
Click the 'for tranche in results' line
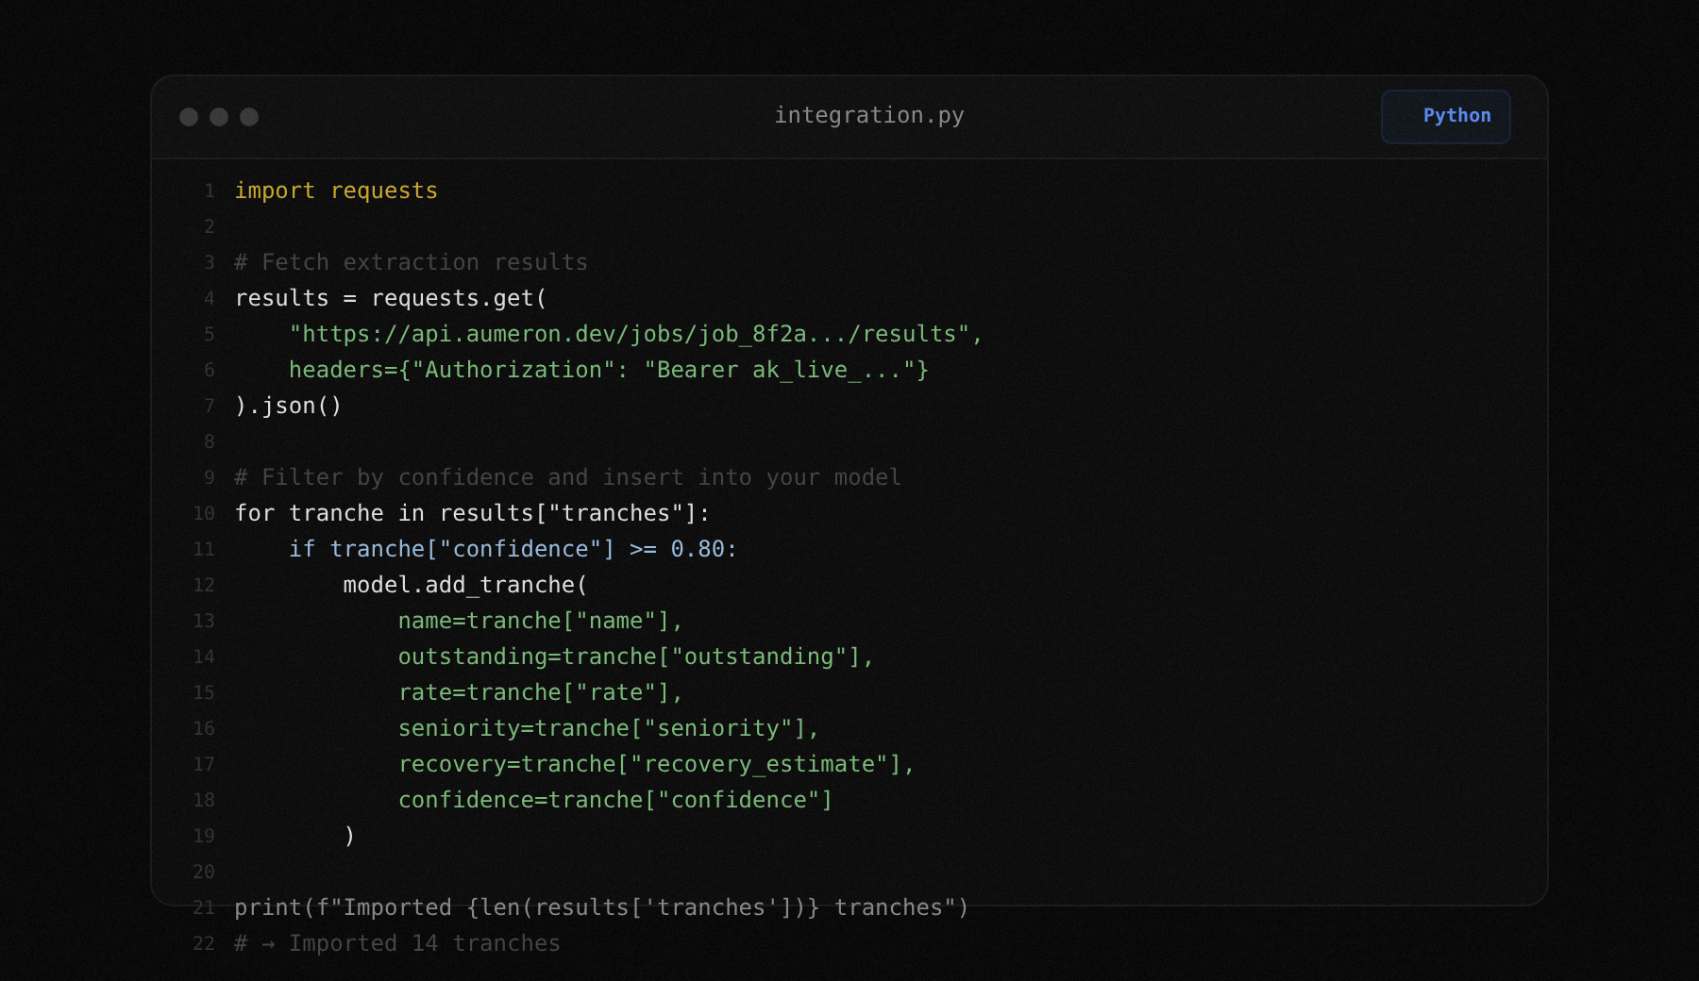click(472, 513)
